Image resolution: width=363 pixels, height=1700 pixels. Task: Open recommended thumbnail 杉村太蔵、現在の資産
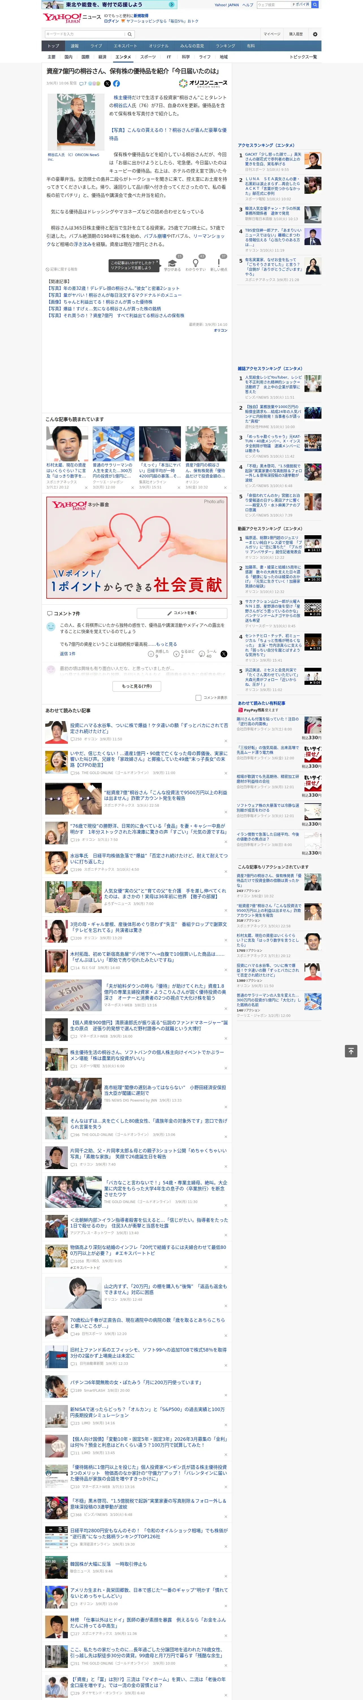pyautogui.click(x=67, y=443)
